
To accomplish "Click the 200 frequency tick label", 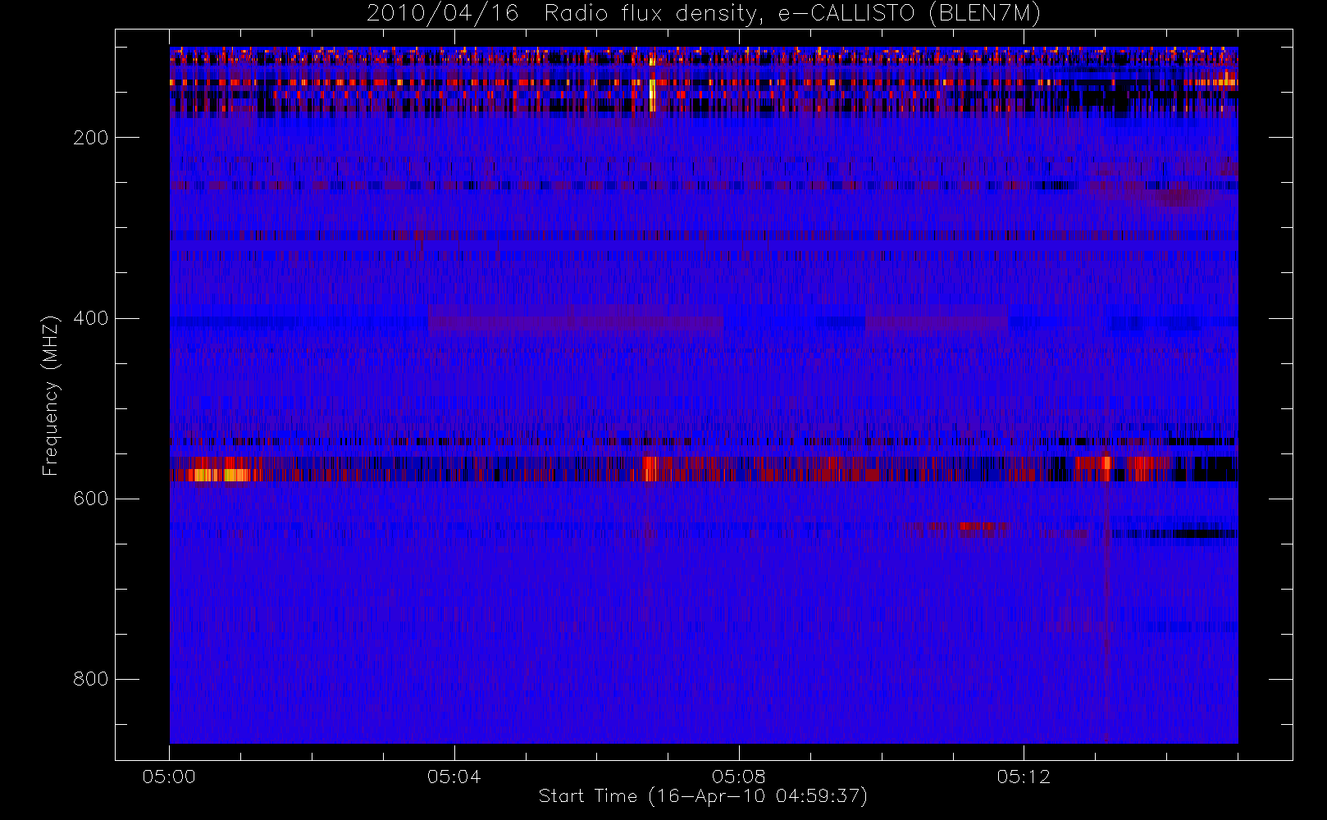I will (91, 138).
